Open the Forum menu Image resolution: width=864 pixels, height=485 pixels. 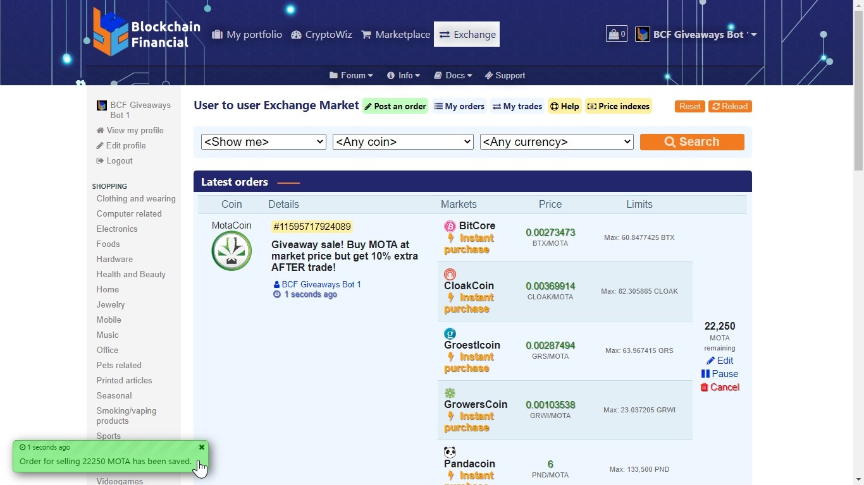(351, 75)
